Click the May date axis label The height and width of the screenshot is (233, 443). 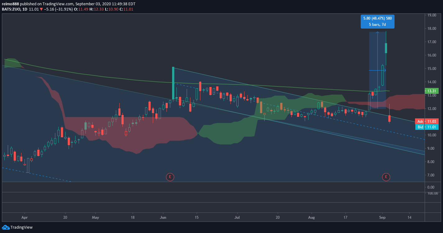pyautogui.click(x=96, y=217)
